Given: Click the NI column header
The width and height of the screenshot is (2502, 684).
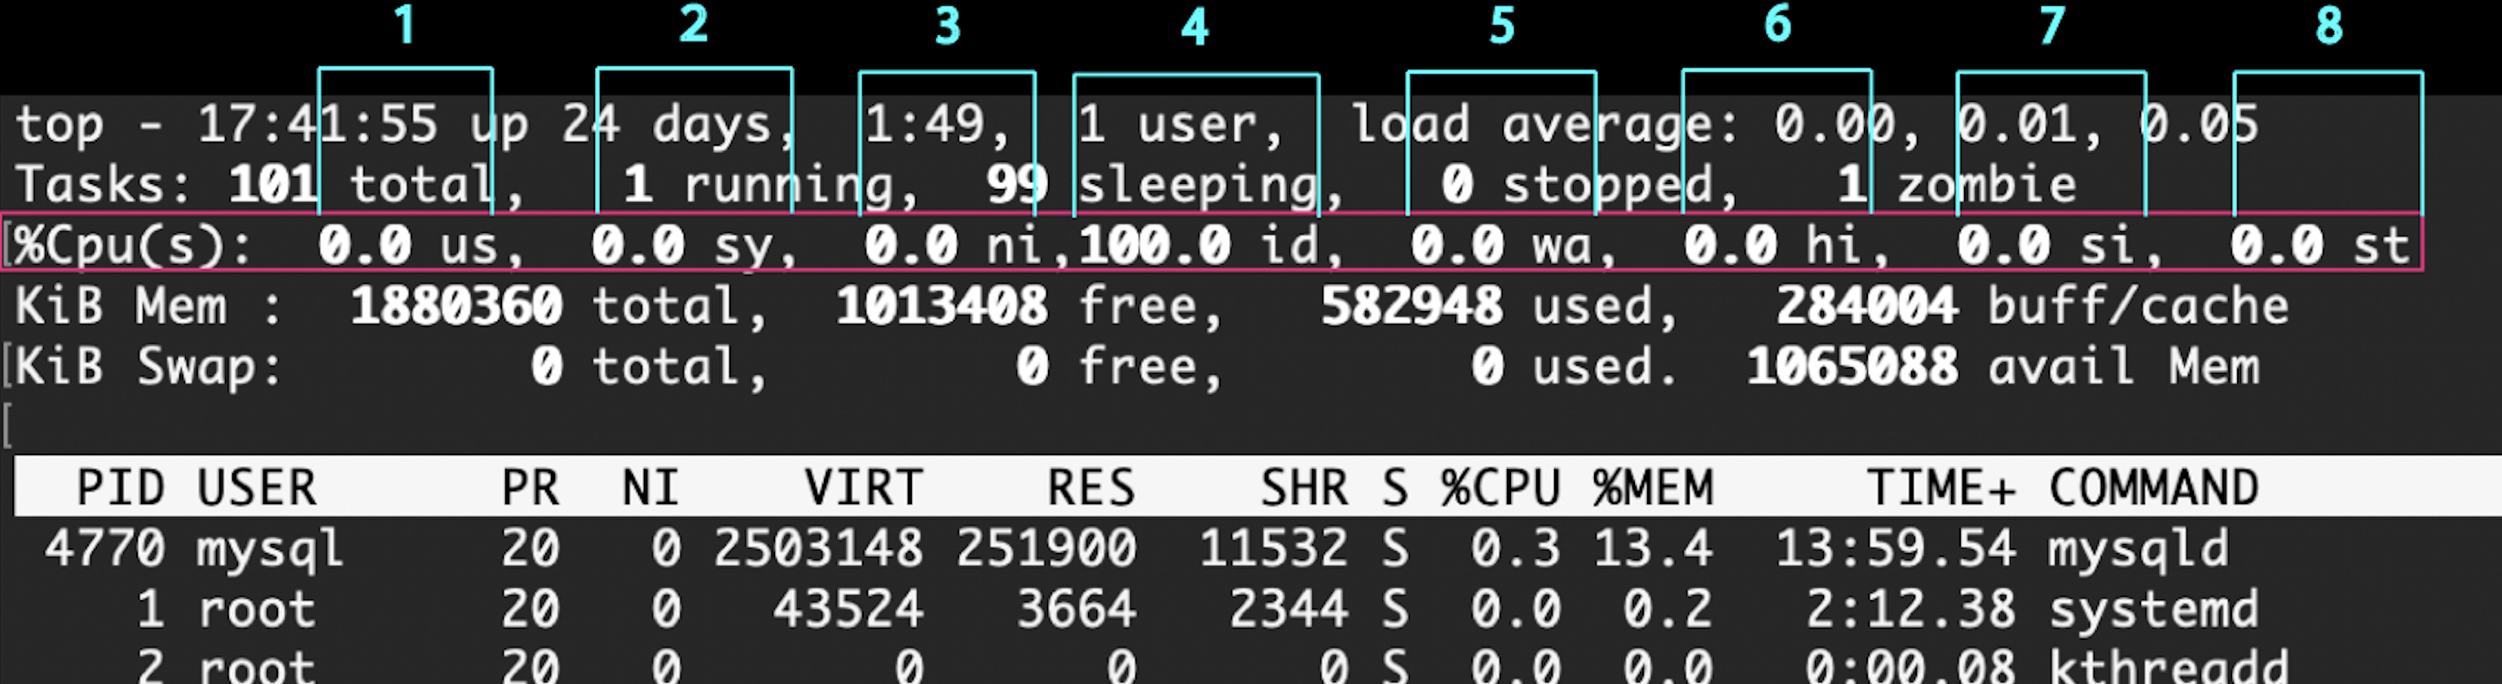Looking at the screenshot, I should (x=650, y=487).
